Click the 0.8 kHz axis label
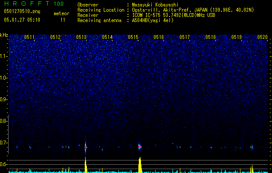The height and width of the screenshot is (173, 272). tap(4, 121)
